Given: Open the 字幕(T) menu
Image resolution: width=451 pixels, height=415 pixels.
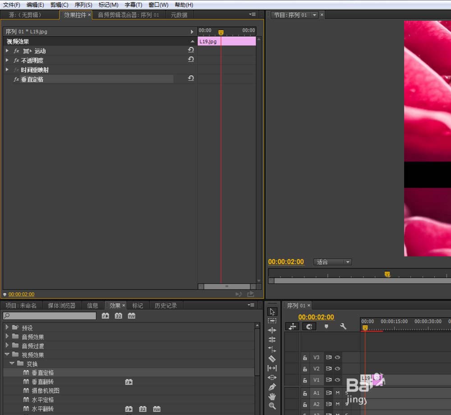Looking at the screenshot, I should 133,5.
